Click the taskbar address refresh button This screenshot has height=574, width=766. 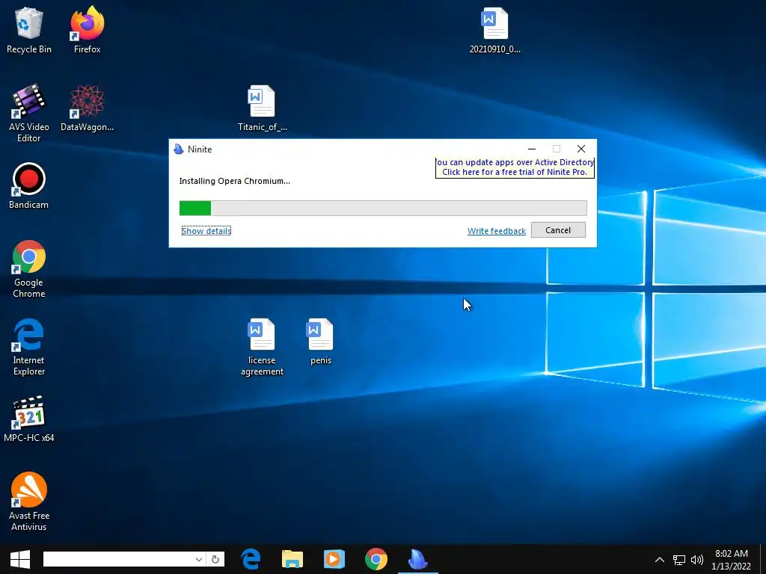pyautogui.click(x=215, y=559)
